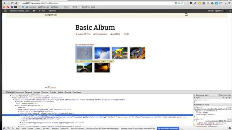Image resolution: width=232 pixels, height=130 pixels.
Task: Open the Facebook bookmark icon
Action: pyautogui.click(x=12, y=7)
